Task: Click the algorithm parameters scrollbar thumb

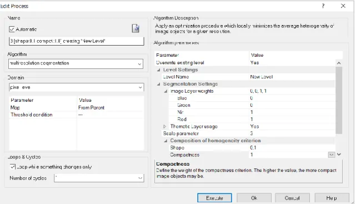Action: click(x=339, y=100)
